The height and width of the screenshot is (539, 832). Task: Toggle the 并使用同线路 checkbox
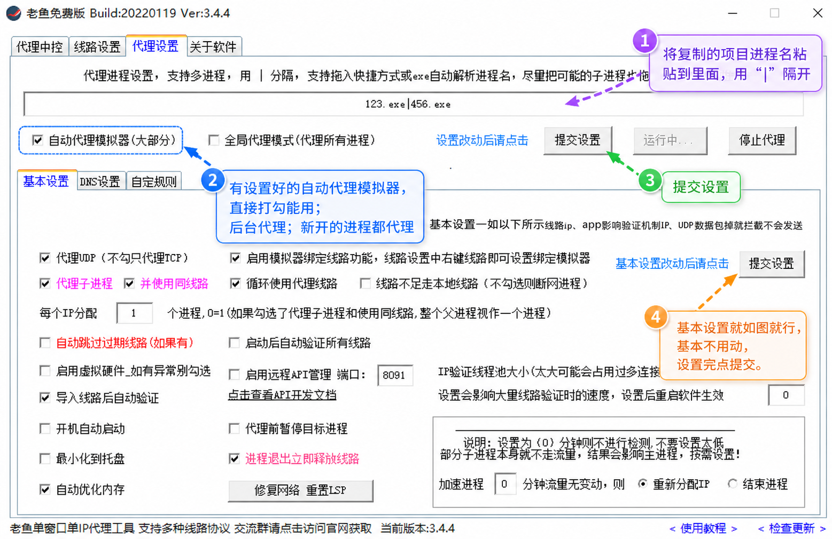129,283
